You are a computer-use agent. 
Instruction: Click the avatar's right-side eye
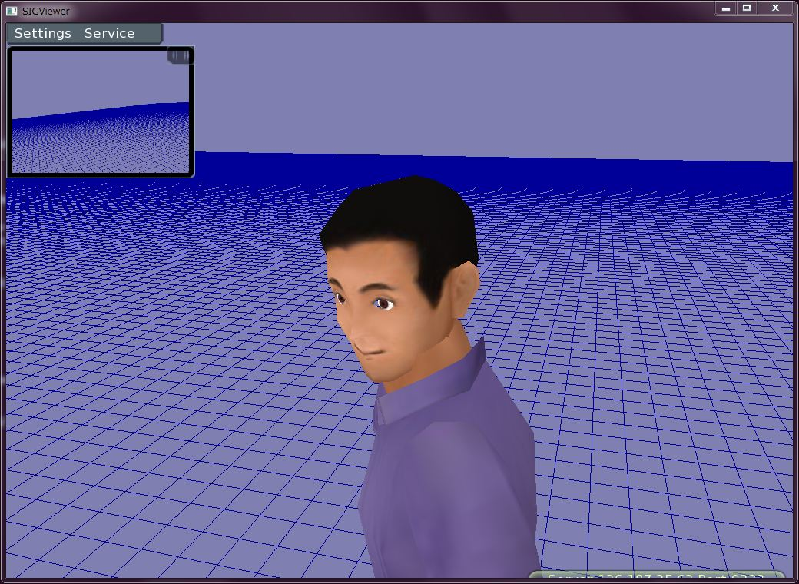coord(383,304)
